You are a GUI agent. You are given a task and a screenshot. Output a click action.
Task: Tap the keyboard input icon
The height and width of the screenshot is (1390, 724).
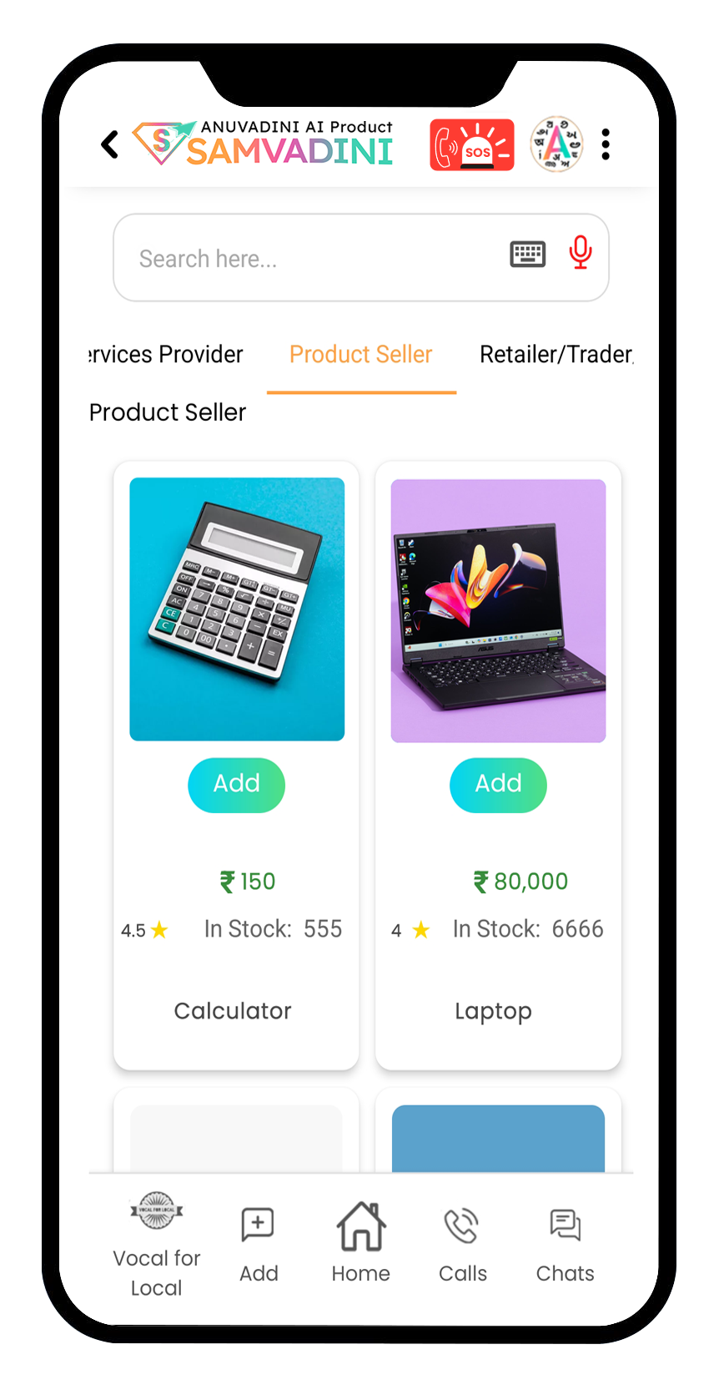pos(528,254)
